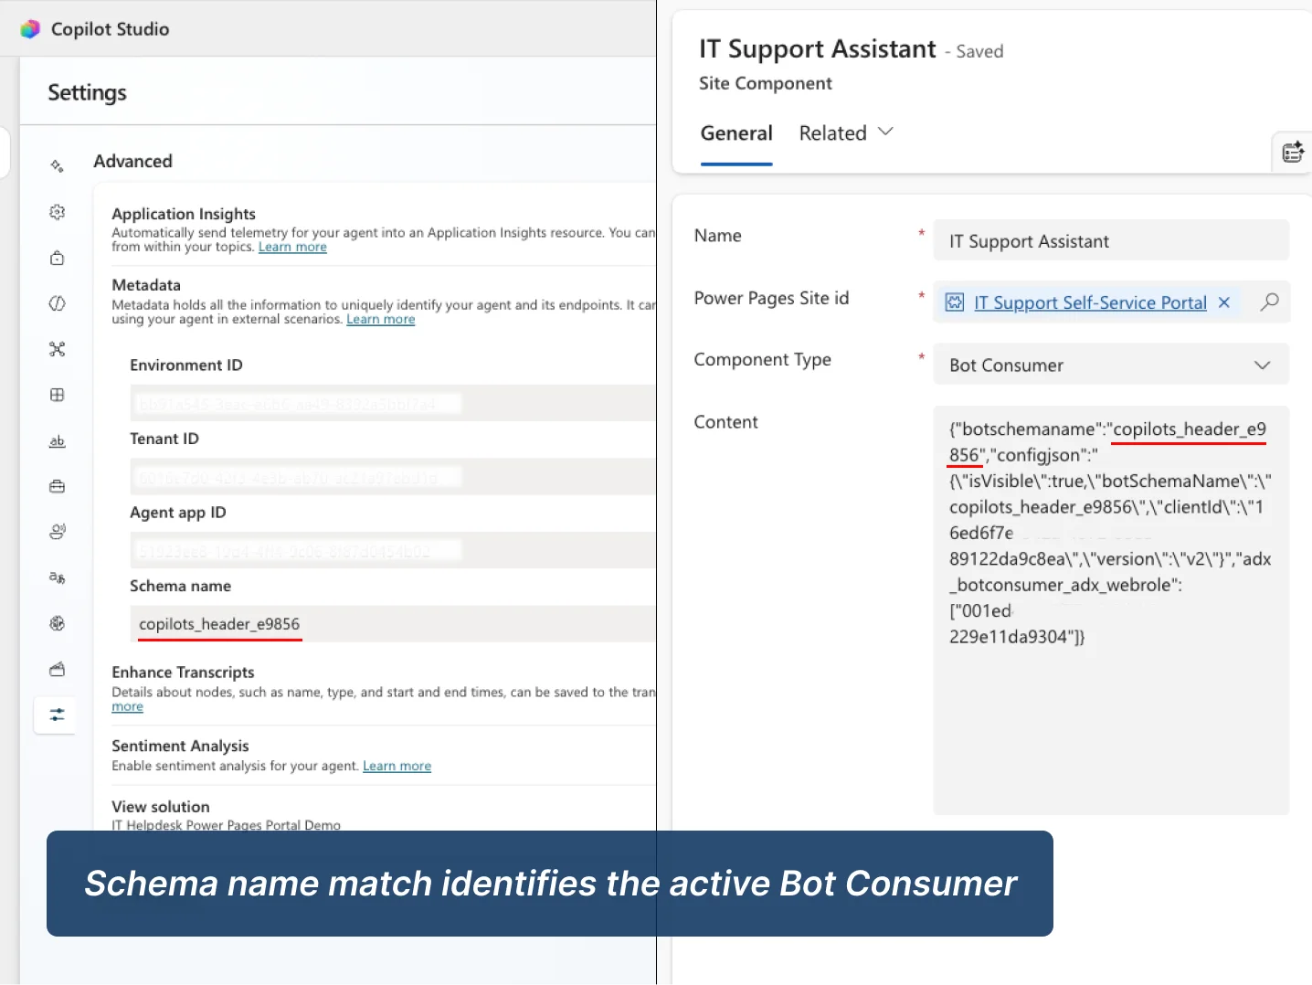The height and width of the screenshot is (985, 1312).
Task: Click the IT Support Assistant record title
Action: click(818, 49)
